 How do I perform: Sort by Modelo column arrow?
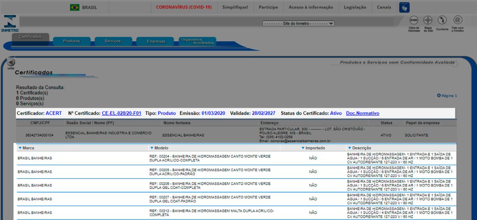(x=152, y=148)
